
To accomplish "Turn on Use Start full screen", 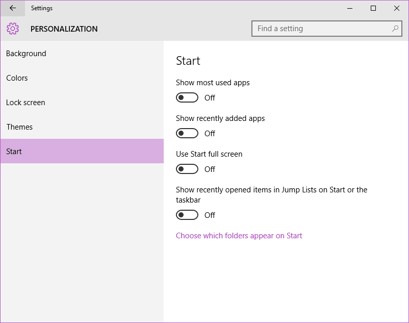I will [187, 169].
